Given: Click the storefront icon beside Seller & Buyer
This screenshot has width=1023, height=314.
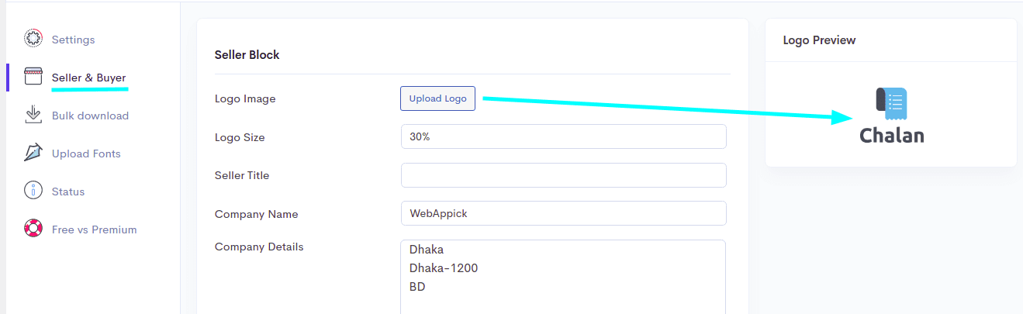Looking at the screenshot, I should (33, 77).
